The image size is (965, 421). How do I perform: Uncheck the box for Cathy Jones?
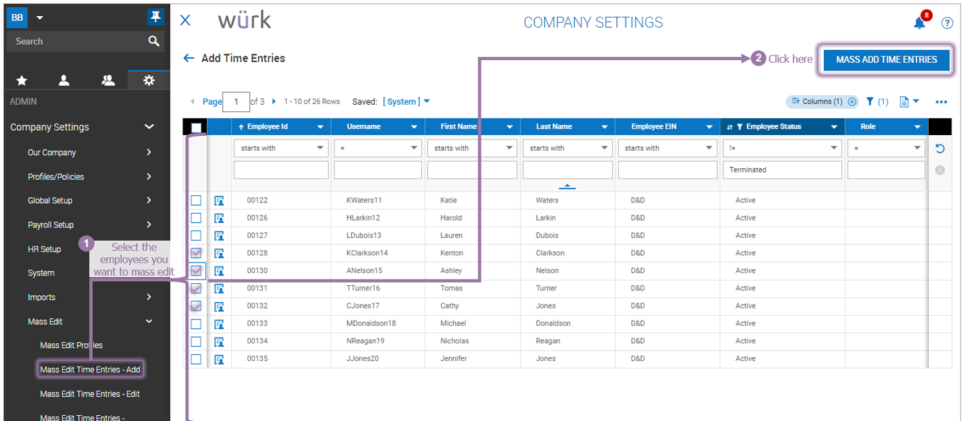(x=196, y=306)
